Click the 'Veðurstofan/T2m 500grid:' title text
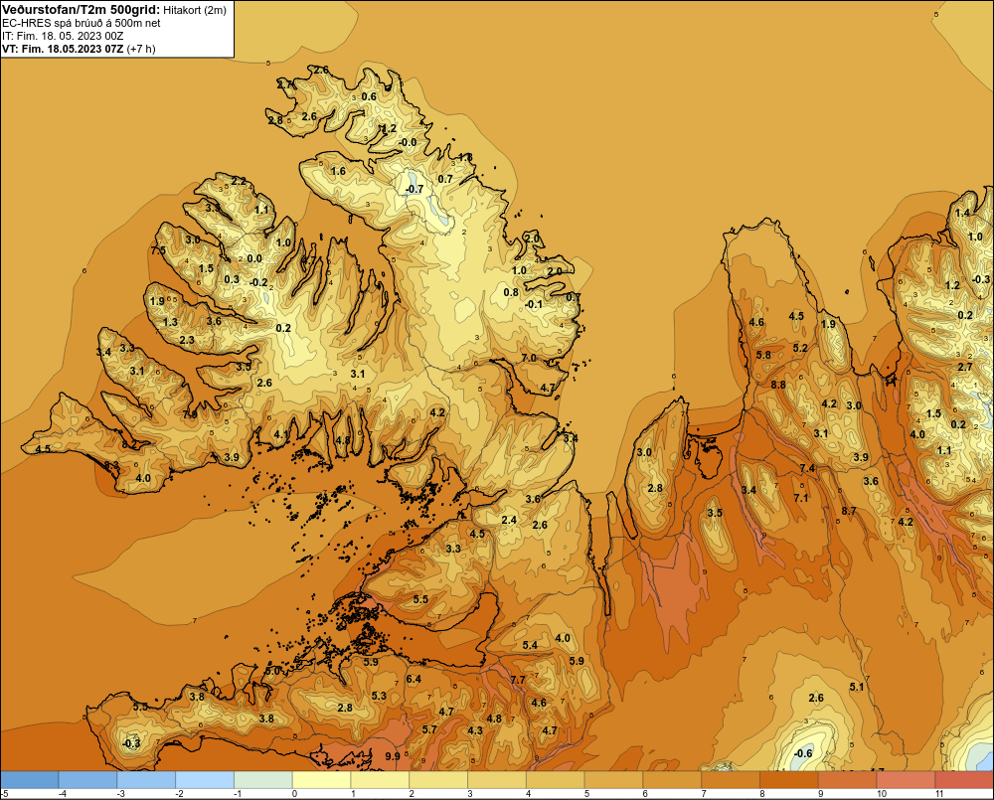This screenshot has width=994, height=800. click(81, 9)
